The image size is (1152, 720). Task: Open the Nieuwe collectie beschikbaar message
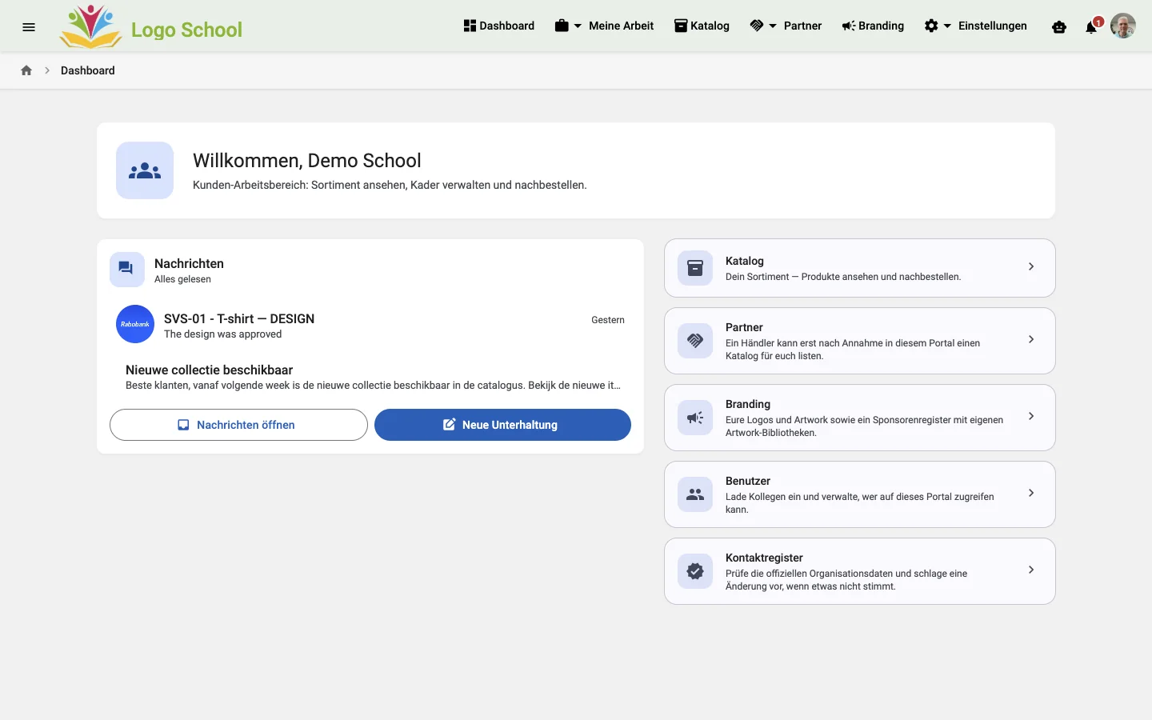coord(370,377)
